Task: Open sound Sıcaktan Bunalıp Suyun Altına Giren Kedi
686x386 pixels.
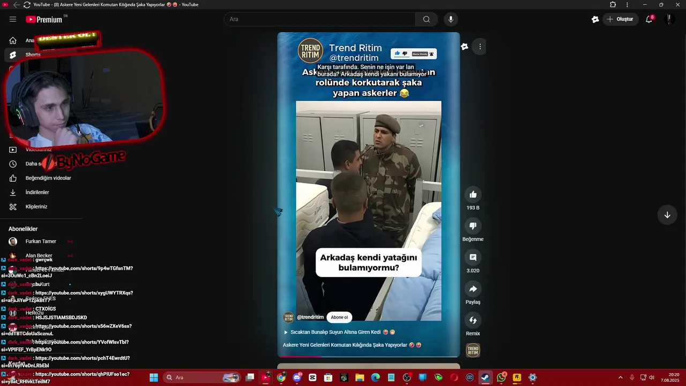Action: coord(339,332)
